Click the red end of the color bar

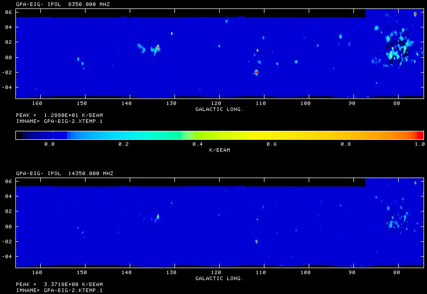pyautogui.click(x=420, y=135)
